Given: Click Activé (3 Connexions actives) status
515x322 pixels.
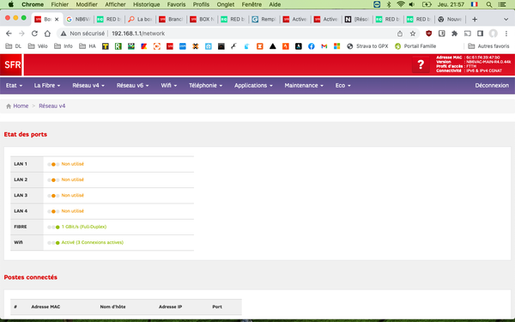Looking at the screenshot, I should point(93,243).
